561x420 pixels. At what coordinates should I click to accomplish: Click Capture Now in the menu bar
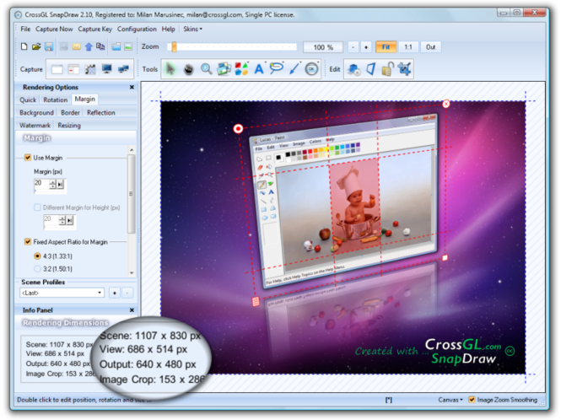[54, 29]
